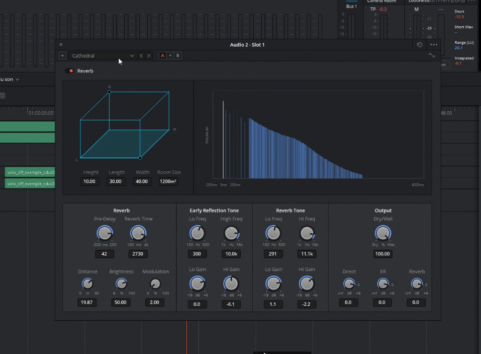Image resolution: width=481 pixels, height=354 pixels.
Task: Click the plus icon to add a preset
Action: pos(63,56)
